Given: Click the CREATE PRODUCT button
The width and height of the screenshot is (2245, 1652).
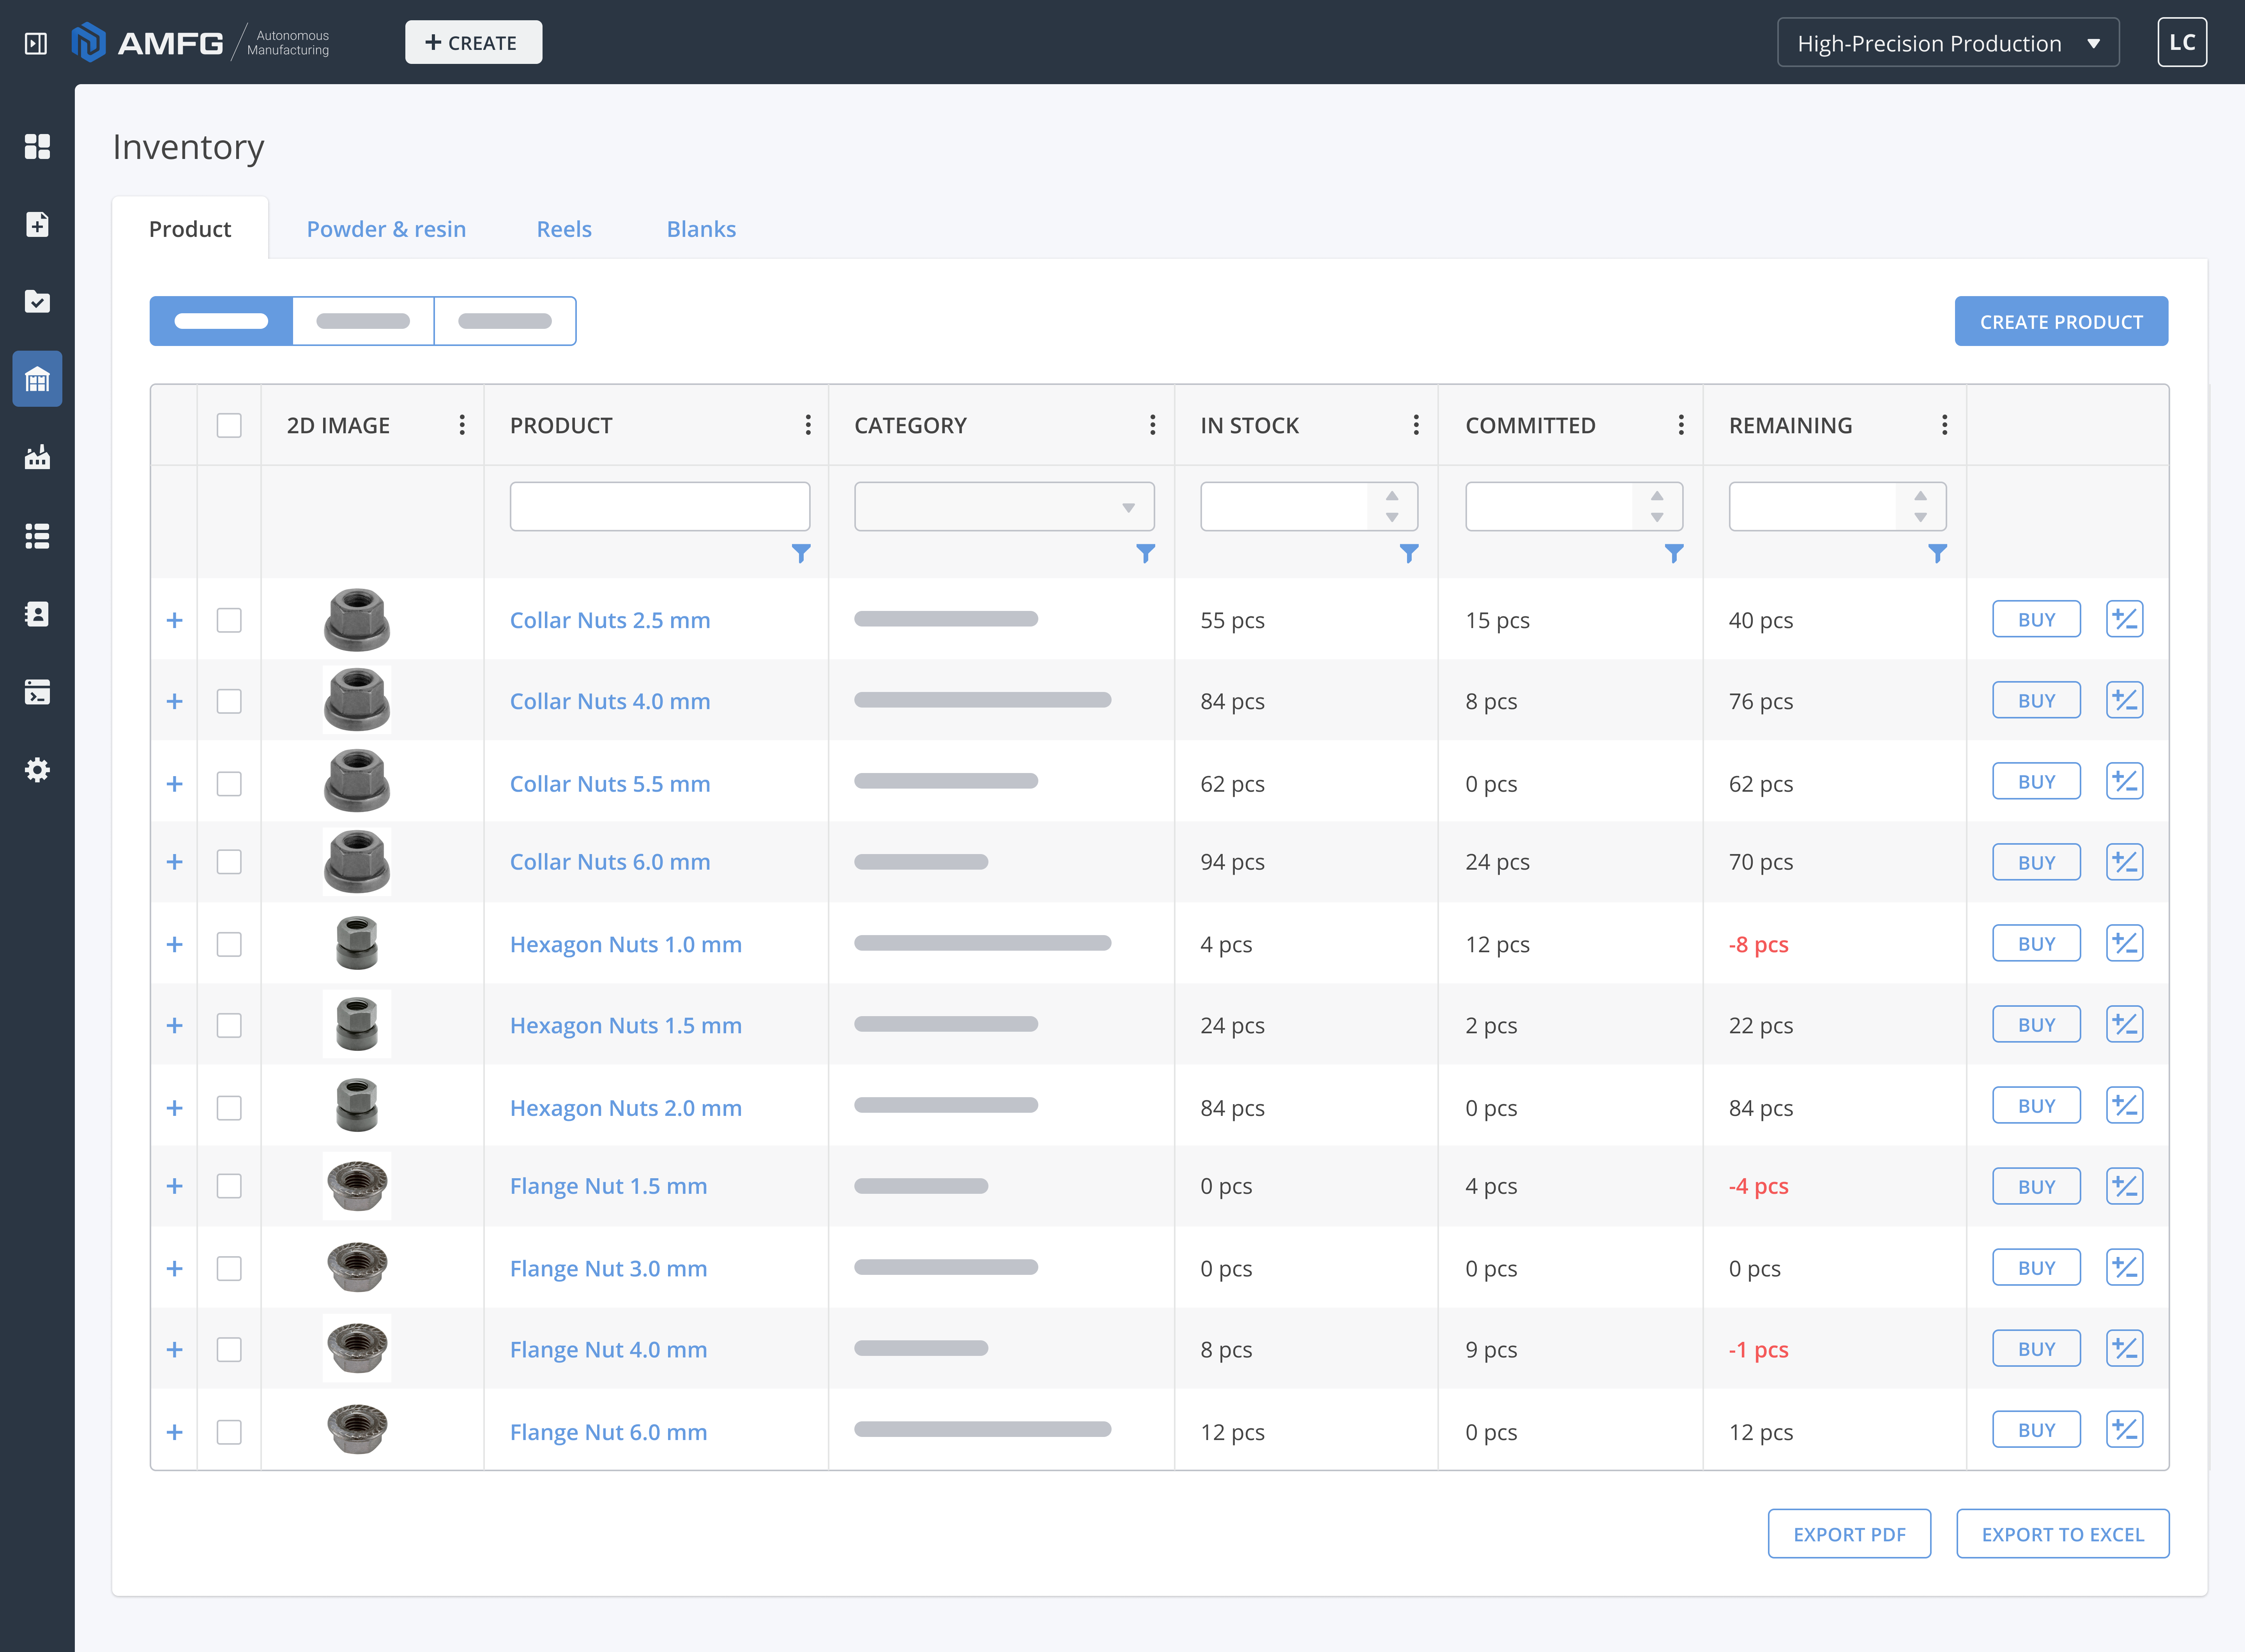Looking at the screenshot, I should pyautogui.click(x=2061, y=322).
